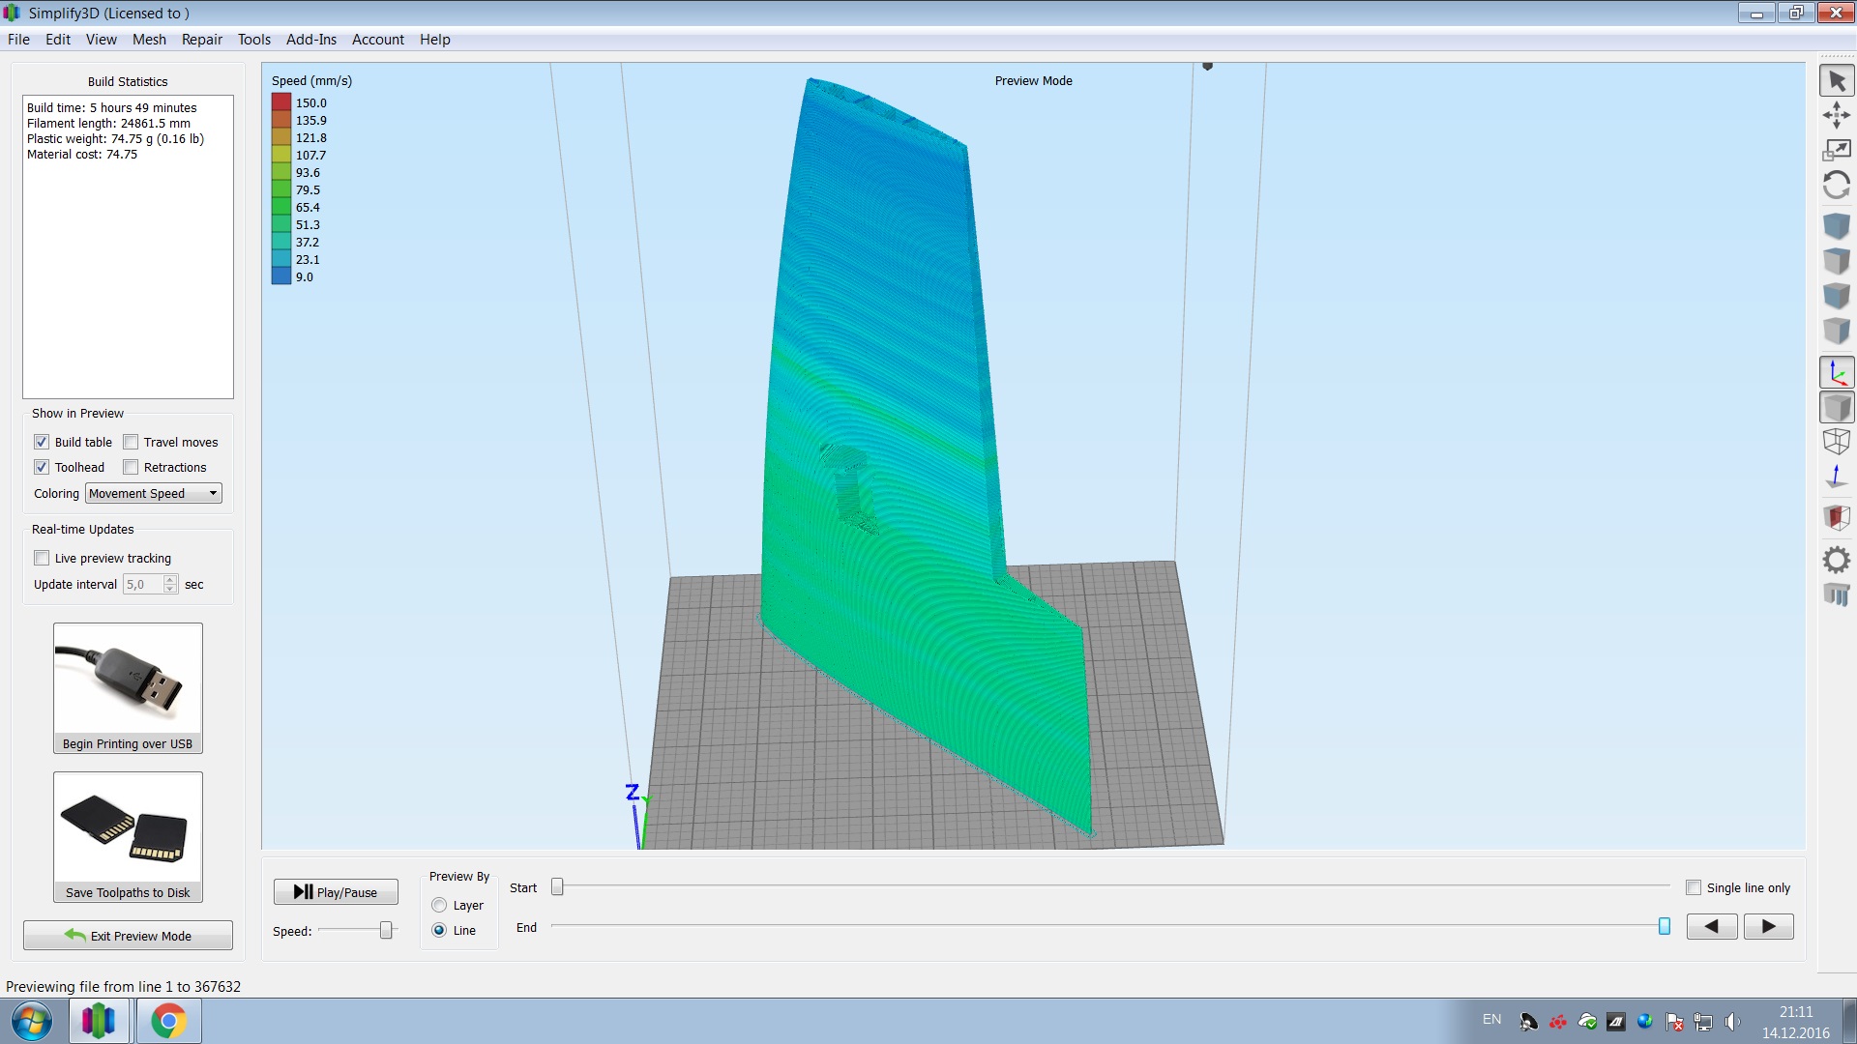
Task: Open the Coloring Movement Speed dropdown
Action: [154, 494]
